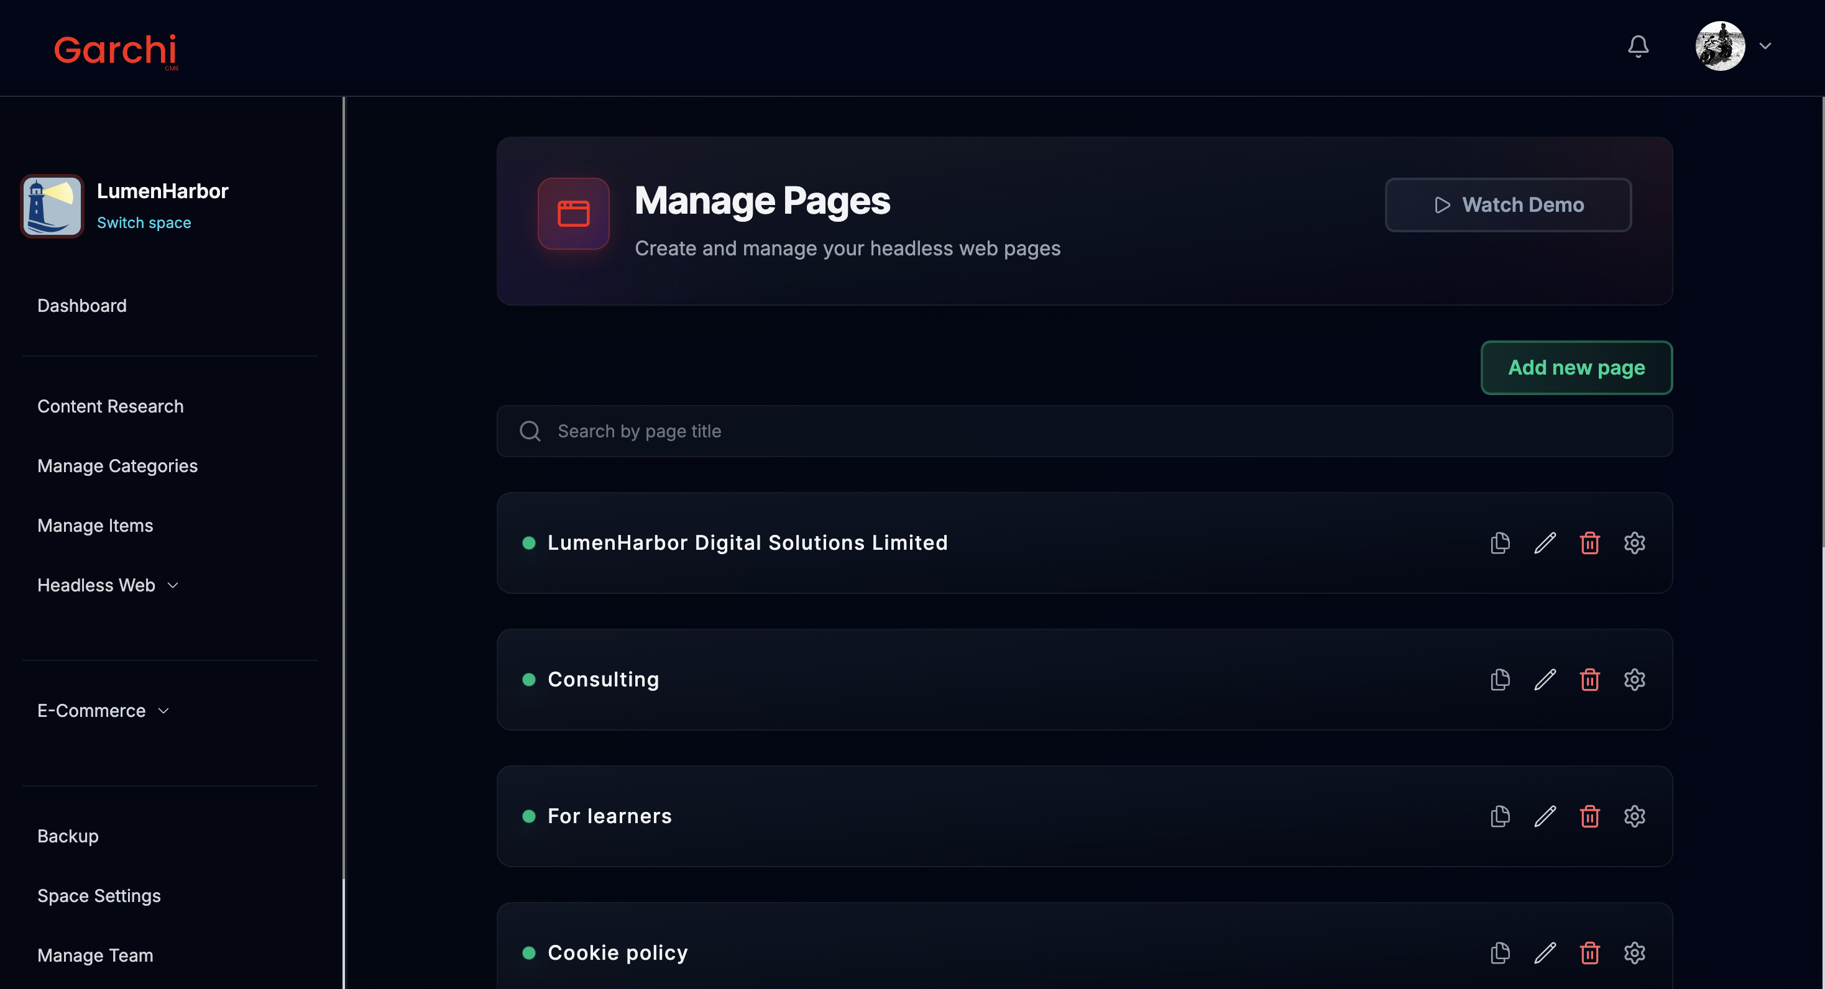
Task: Open settings gear for Cookie policy
Action: click(x=1634, y=953)
